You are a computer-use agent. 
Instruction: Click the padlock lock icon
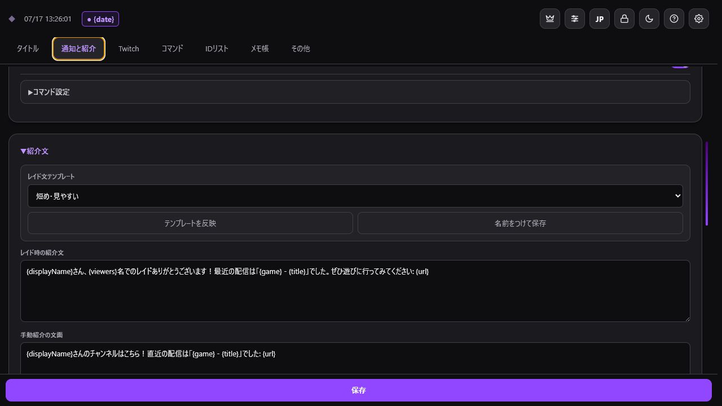tap(624, 19)
